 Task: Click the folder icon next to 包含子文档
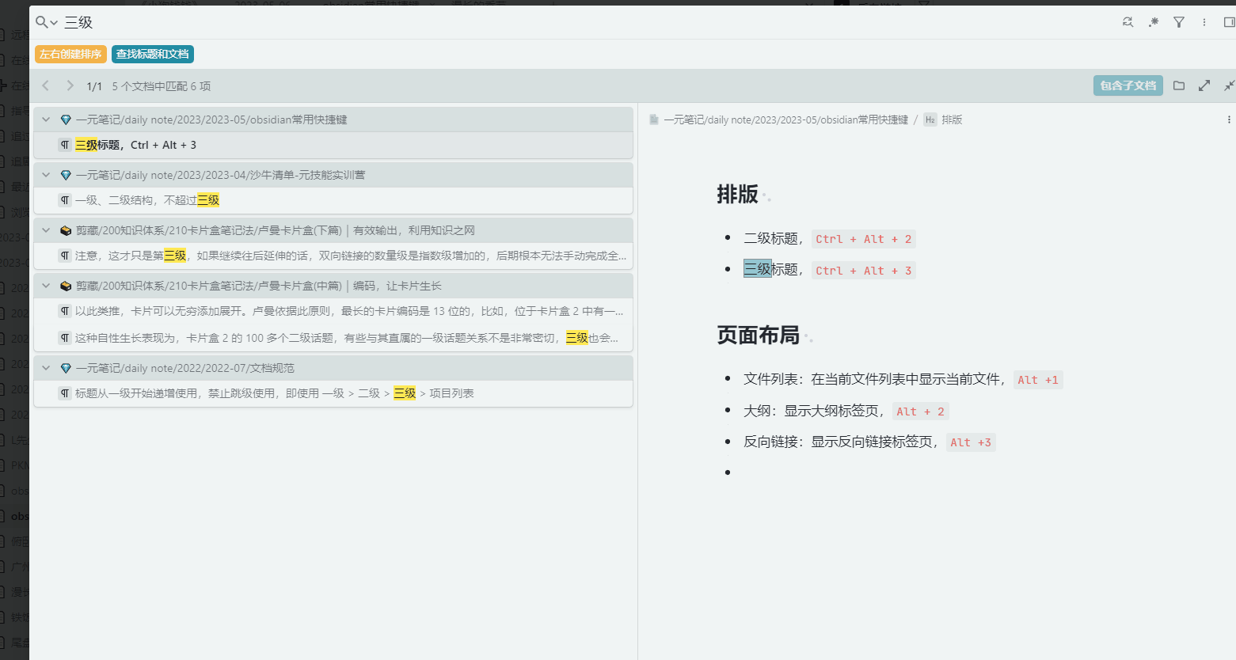pos(1179,85)
